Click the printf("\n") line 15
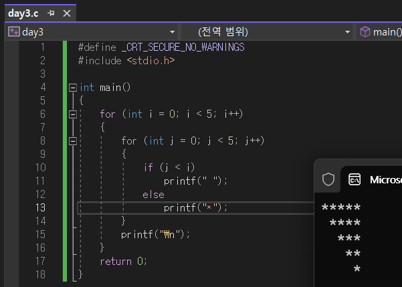 coord(155,234)
